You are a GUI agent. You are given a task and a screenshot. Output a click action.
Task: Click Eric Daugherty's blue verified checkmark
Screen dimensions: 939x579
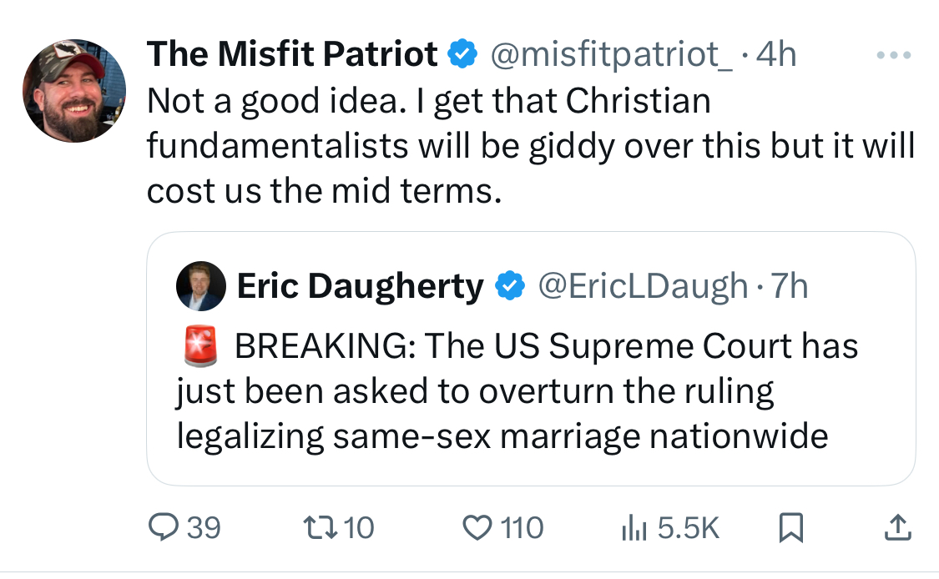click(510, 285)
